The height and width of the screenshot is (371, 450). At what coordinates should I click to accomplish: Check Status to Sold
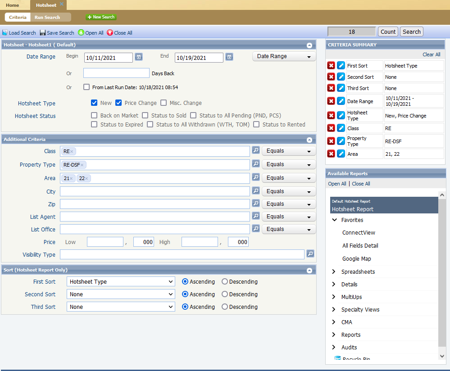(145, 115)
